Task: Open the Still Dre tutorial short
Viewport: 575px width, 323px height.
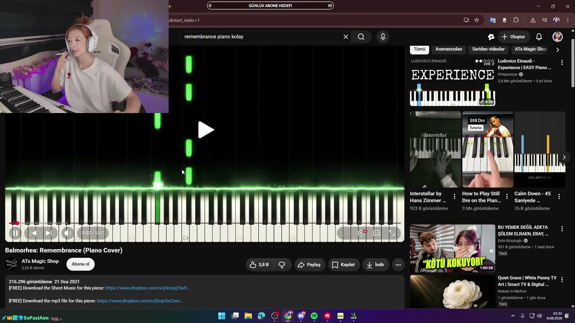Action: tap(487, 149)
